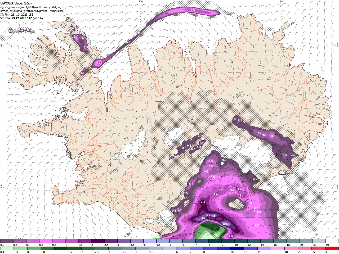Click the red swatch after 30 in the bottom legend
The image size is (339, 254).
[332, 248]
